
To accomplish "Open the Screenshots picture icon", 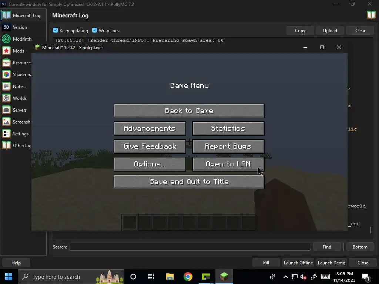I will click(6, 122).
